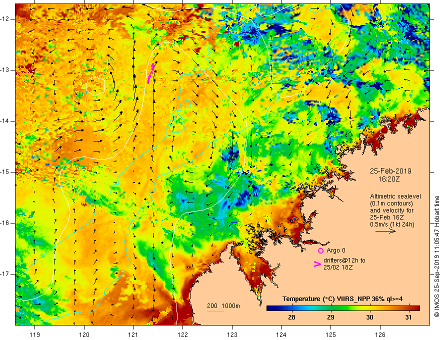Click the date label 25-Feb-2019
Image resolution: width=440 pixels, height=340 pixels.
tap(390, 171)
